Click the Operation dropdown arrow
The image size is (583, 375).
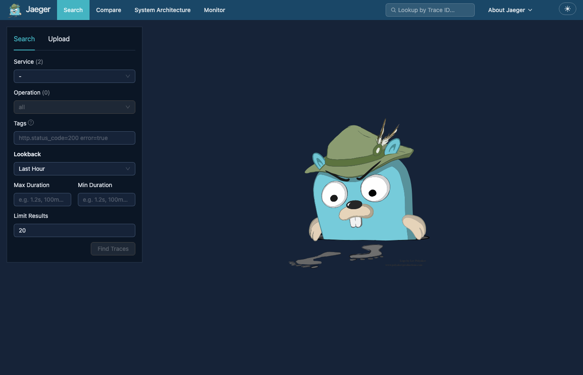[x=127, y=107]
